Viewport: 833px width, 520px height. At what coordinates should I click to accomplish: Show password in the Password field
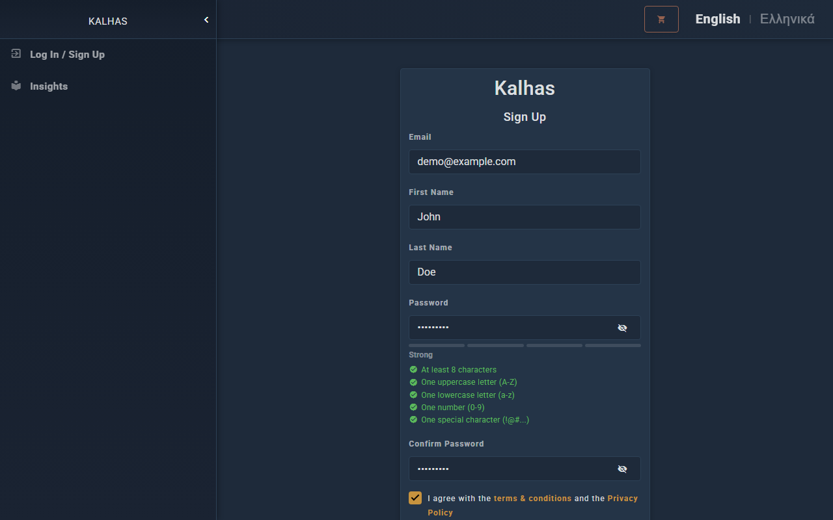pyautogui.click(x=622, y=328)
